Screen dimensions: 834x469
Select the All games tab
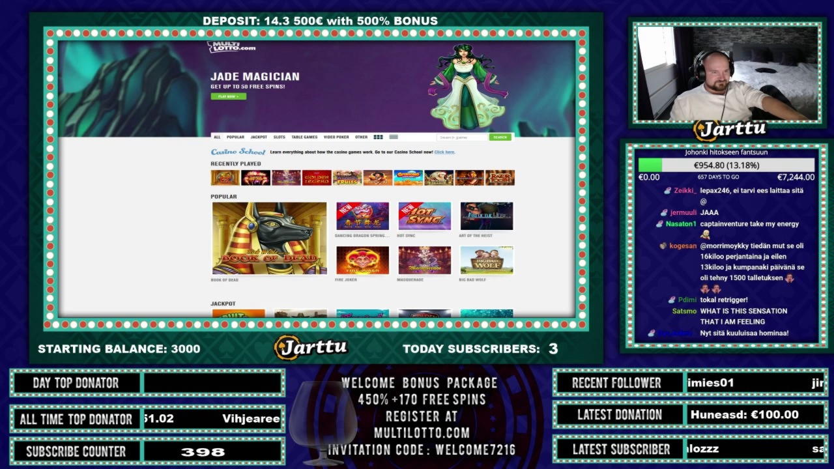point(217,137)
